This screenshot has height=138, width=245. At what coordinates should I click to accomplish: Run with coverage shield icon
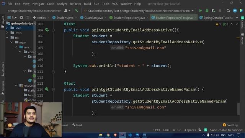point(213,11)
